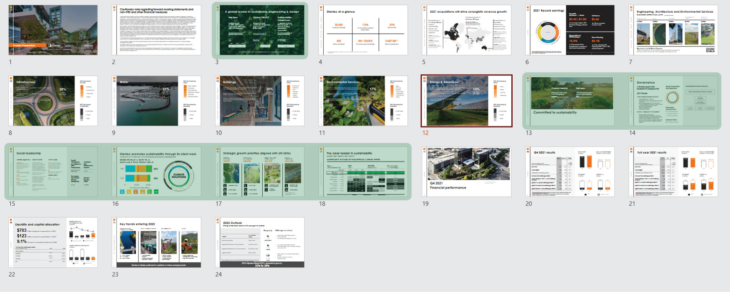Image resolution: width=730 pixels, height=292 pixels.
Task: Select the Committed to sustainability slide
Action: [x=570, y=101]
